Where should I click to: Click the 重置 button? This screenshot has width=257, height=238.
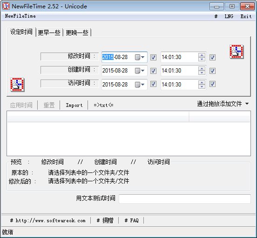click(49, 105)
